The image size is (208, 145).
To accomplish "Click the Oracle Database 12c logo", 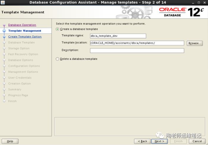I will pyautogui.click(x=181, y=12).
